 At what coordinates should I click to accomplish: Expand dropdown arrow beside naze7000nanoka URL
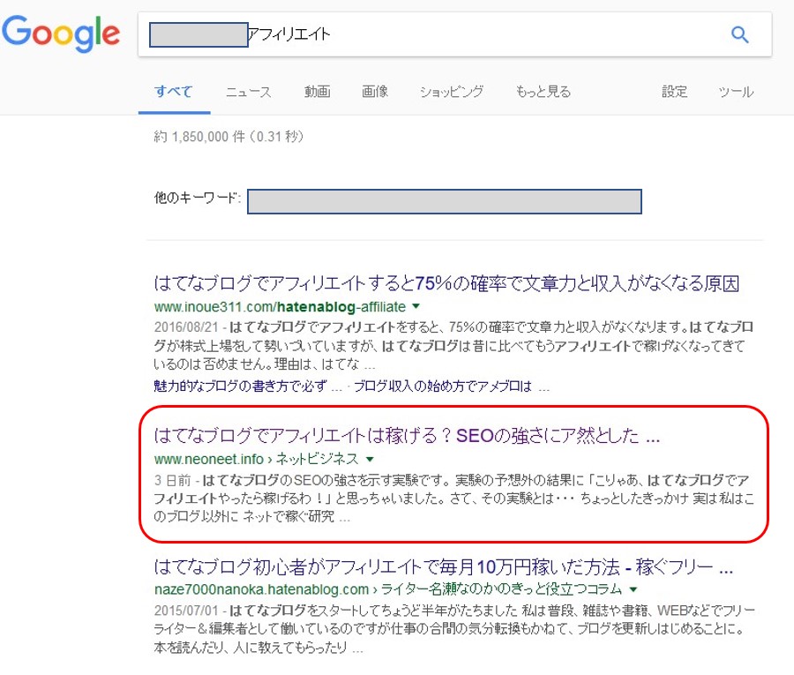click(633, 589)
